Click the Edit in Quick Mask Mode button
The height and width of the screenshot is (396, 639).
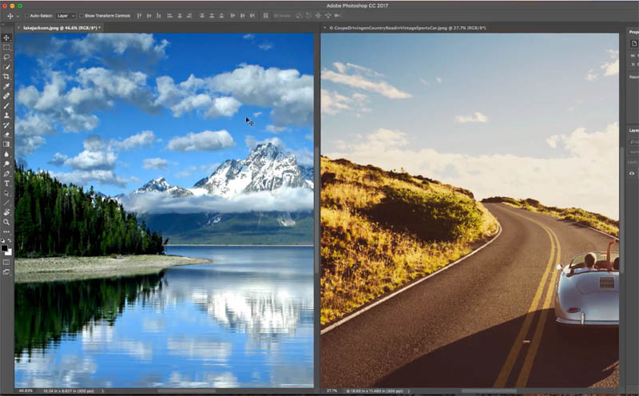pyautogui.click(x=6, y=262)
